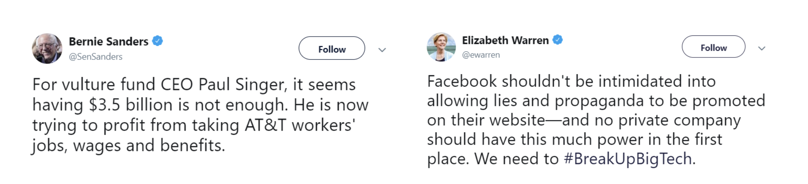This screenshot has width=808, height=184.
Task: Open Elizabeth Warren's profile picture
Action: pyautogui.click(x=441, y=47)
